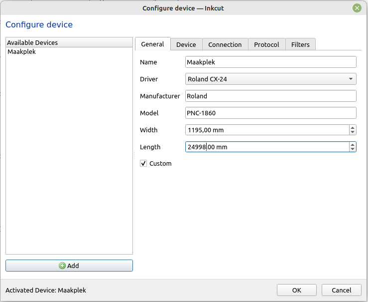The image size is (368, 302).
Task: Go to the Protocol tab
Action: pos(266,44)
